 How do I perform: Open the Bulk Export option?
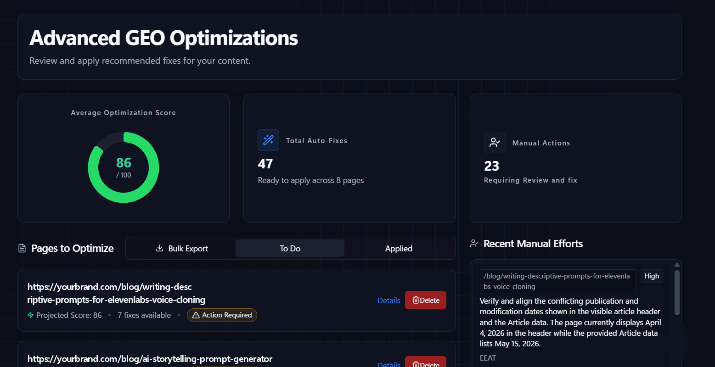(181, 248)
